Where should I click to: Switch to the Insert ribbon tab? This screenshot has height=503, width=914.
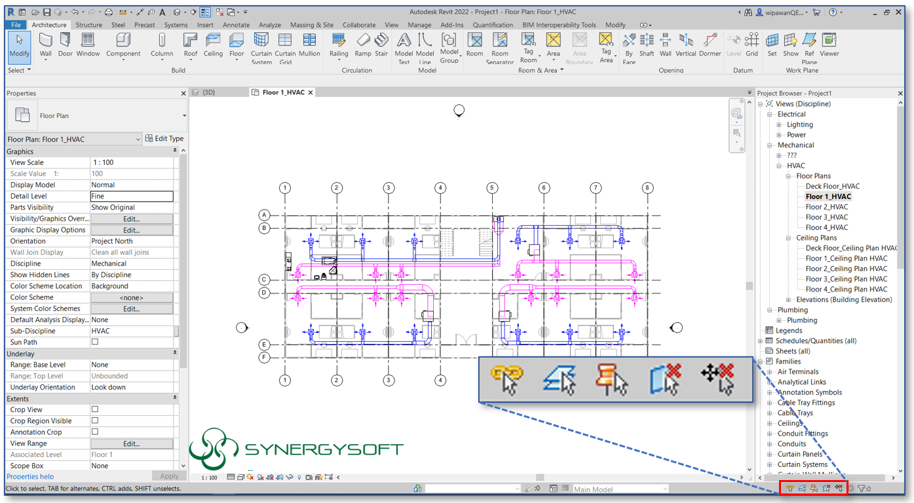[x=205, y=24]
